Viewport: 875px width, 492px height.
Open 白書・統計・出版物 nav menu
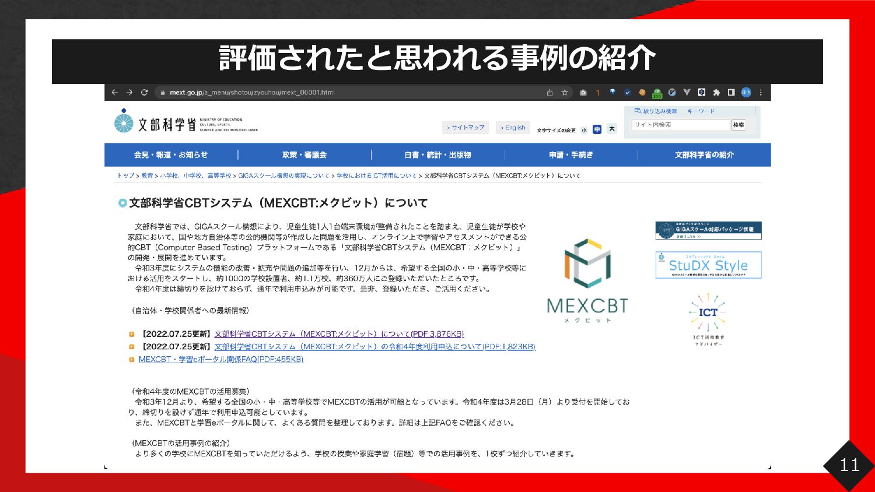coord(437,154)
